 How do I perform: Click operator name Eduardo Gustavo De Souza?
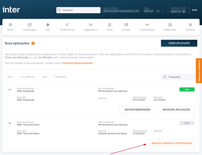(x=113, y=133)
